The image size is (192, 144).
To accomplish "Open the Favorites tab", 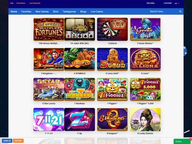I will [x=26, y=12].
